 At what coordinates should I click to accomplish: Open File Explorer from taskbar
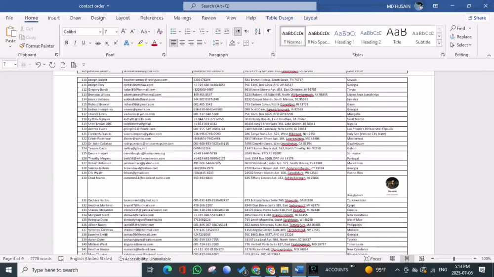pos(285,270)
